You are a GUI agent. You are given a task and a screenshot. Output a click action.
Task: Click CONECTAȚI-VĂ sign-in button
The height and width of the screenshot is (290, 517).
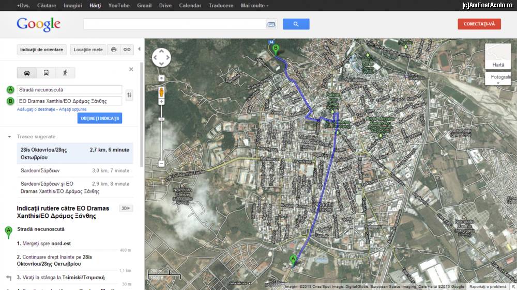coord(479,24)
